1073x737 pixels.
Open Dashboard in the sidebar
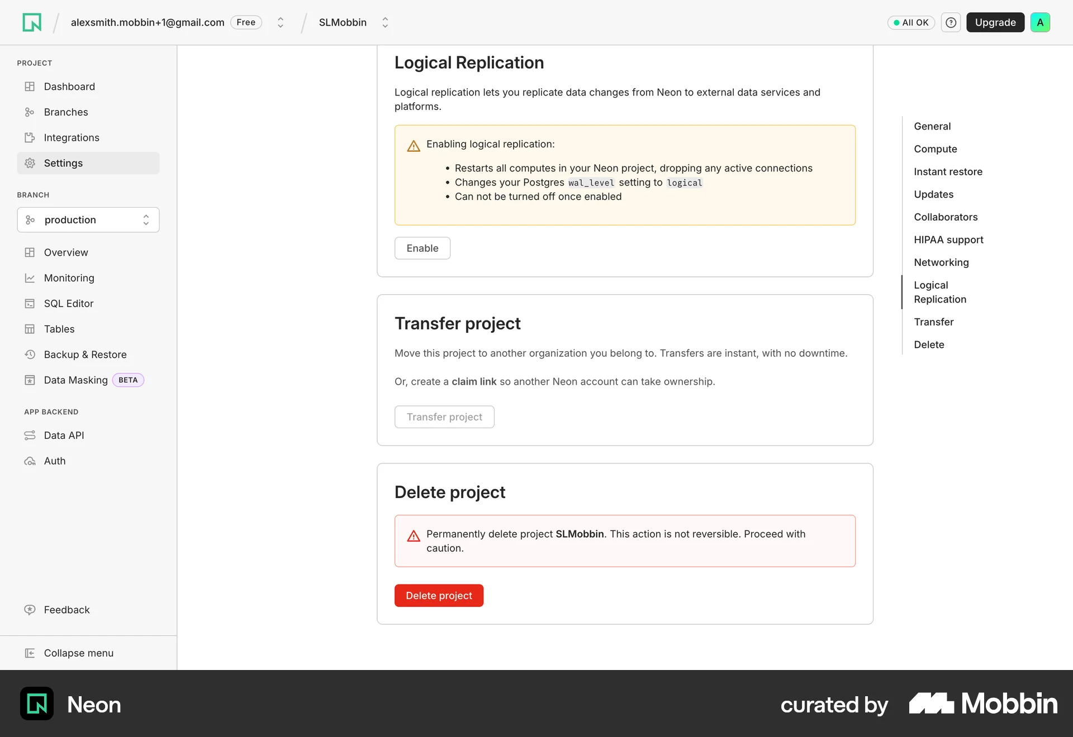[x=88, y=87]
